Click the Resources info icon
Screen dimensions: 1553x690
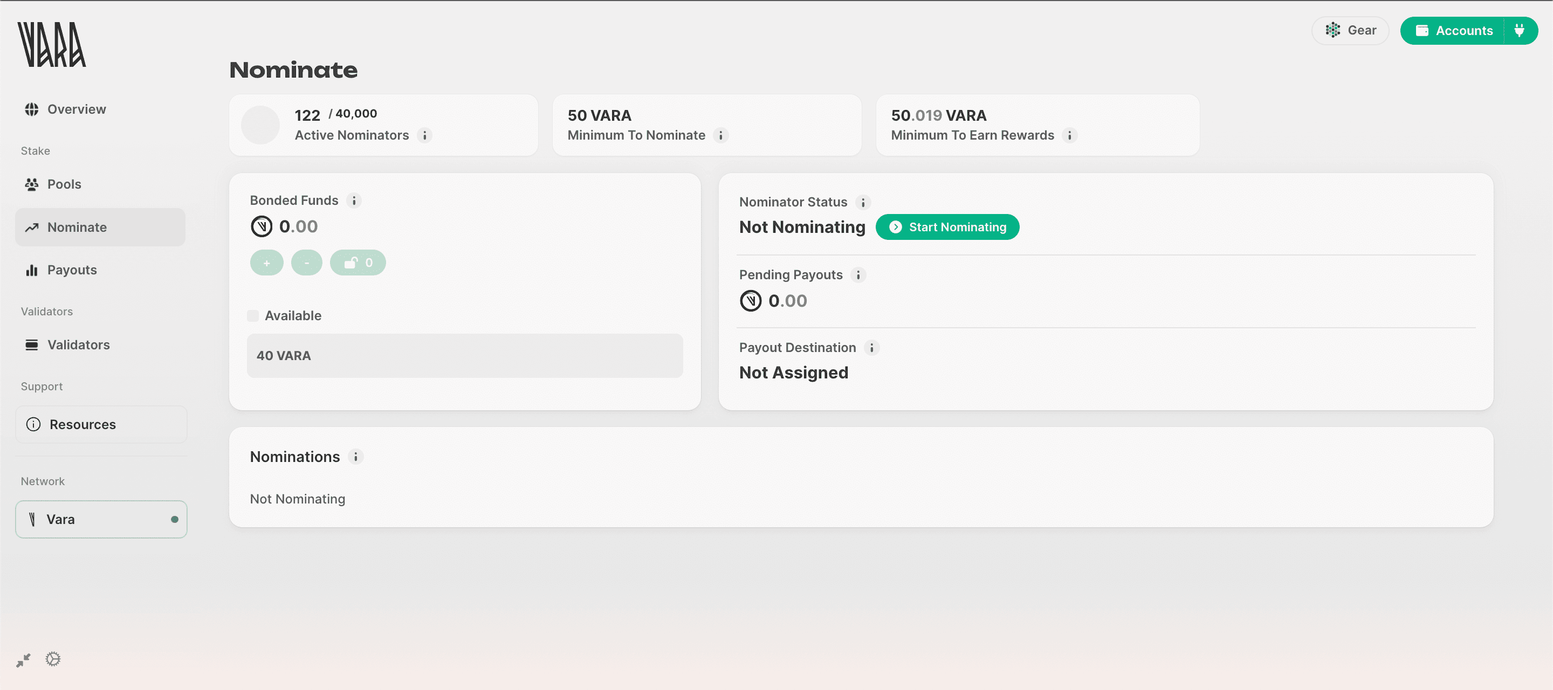(33, 424)
